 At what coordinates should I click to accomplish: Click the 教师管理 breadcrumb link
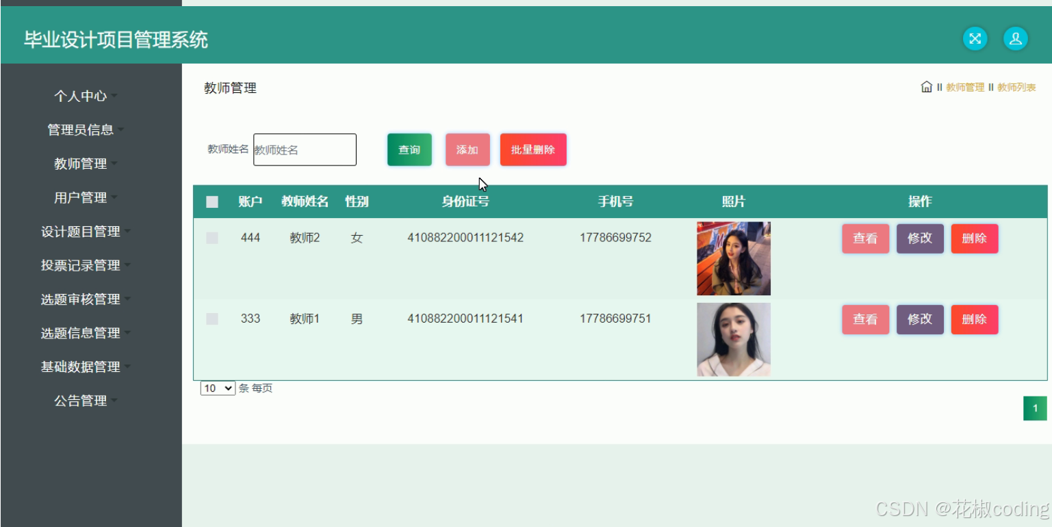965,87
